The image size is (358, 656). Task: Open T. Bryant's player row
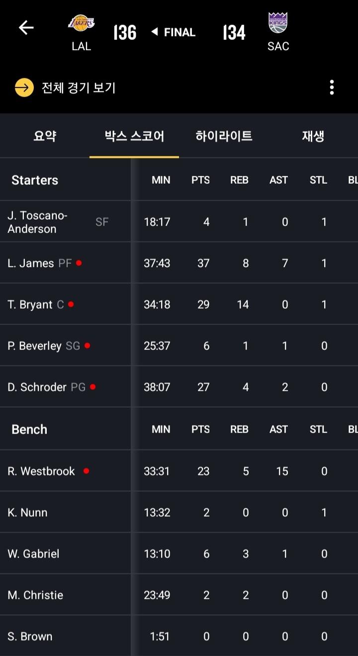[x=30, y=305]
